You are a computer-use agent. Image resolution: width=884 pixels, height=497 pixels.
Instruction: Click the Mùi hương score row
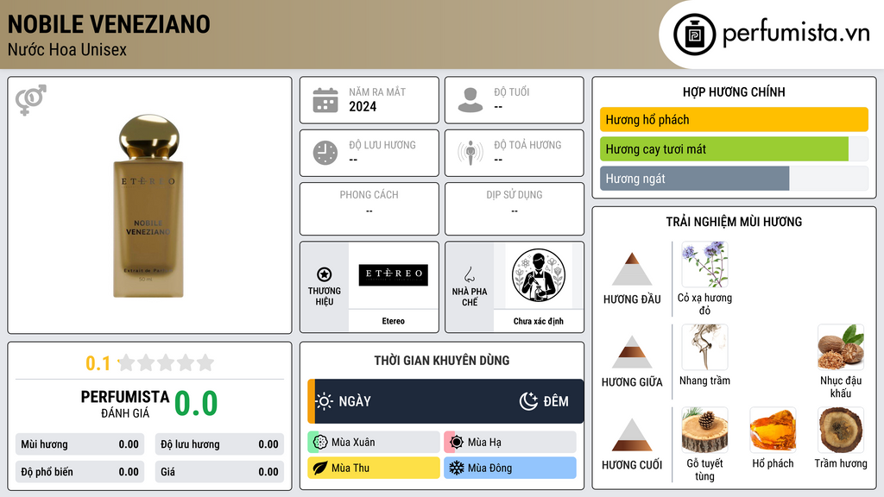[79, 444]
